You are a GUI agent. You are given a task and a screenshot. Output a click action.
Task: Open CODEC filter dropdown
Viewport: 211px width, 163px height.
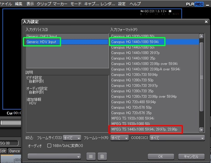(x=177, y=138)
